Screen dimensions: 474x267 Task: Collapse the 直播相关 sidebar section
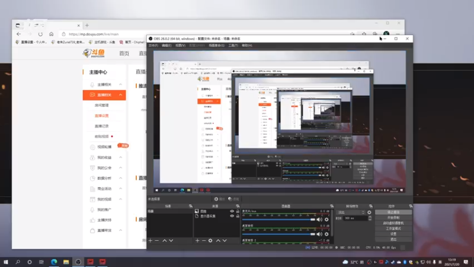pyautogui.click(x=121, y=95)
